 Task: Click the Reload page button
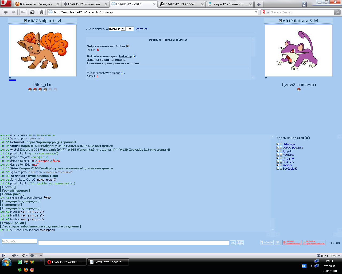[32, 12]
